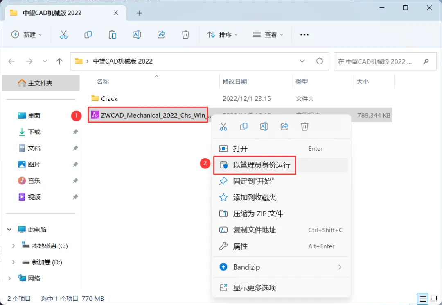The width and height of the screenshot is (442, 305).
Task: Open the See more (three dots) toolbar menu
Action: [304, 35]
